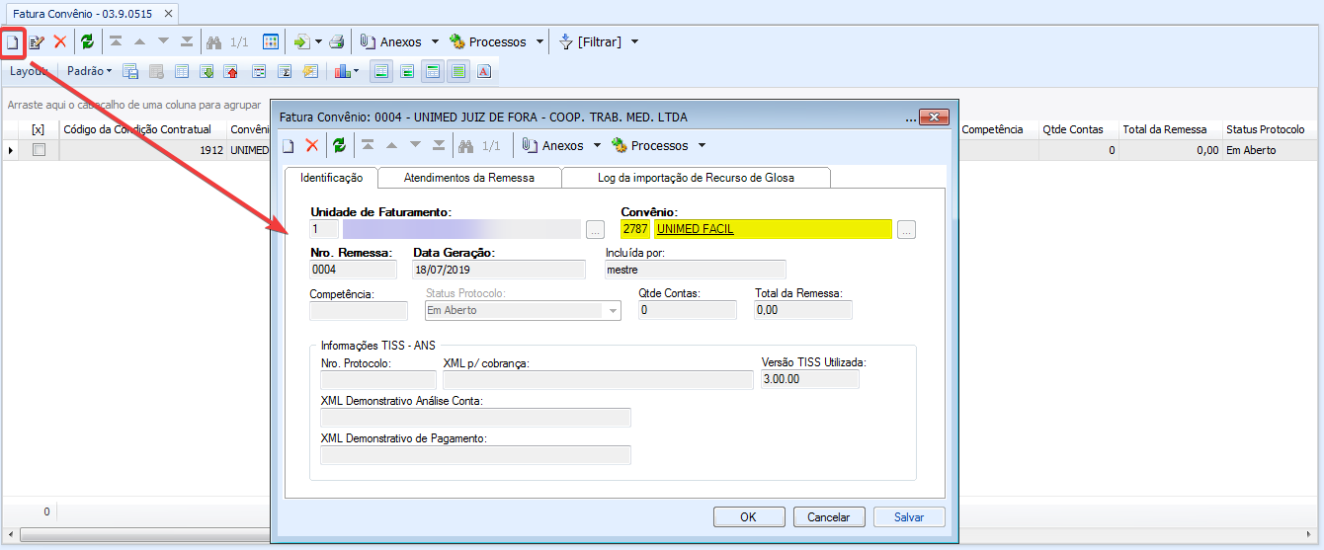Click the Nro. Remessa field showing 0004
1324x550 pixels.
pos(354,269)
